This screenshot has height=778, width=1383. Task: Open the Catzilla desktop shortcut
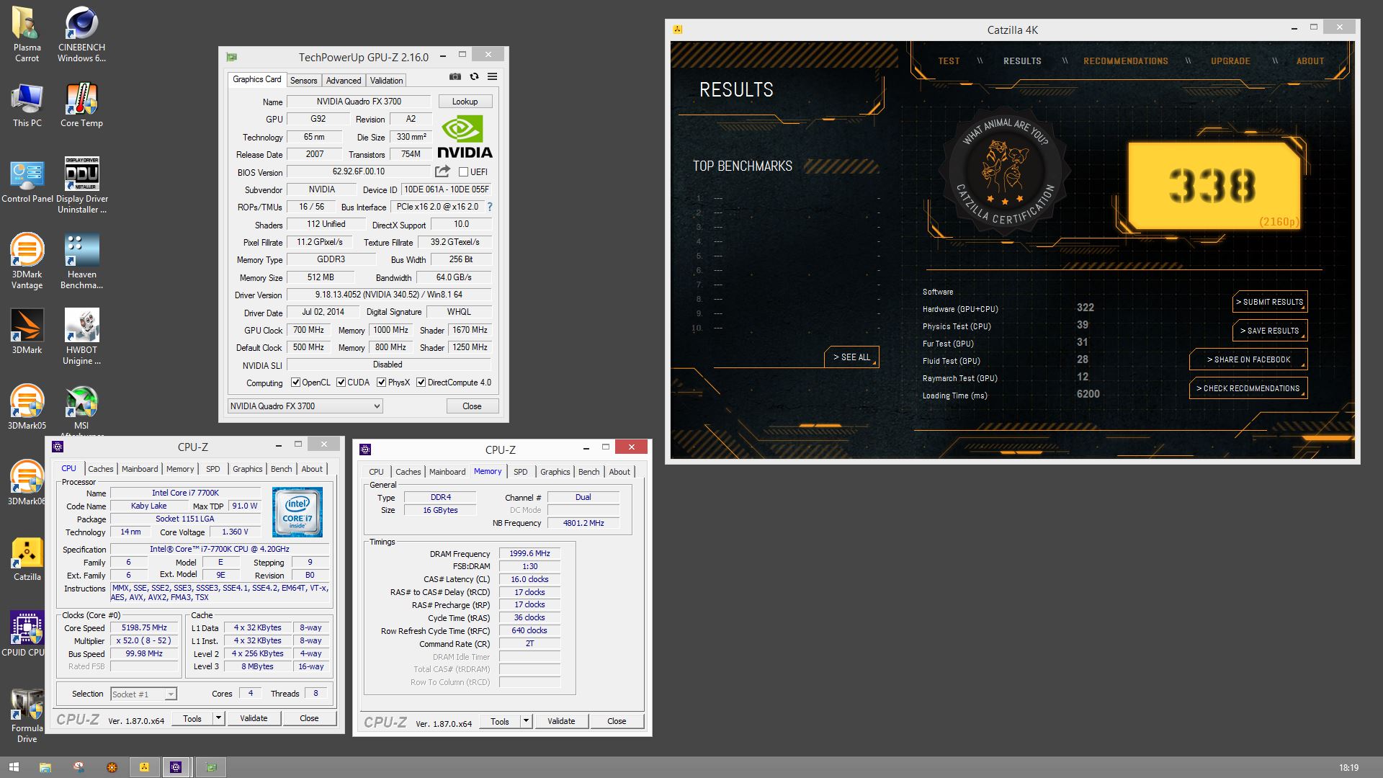pyautogui.click(x=27, y=558)
